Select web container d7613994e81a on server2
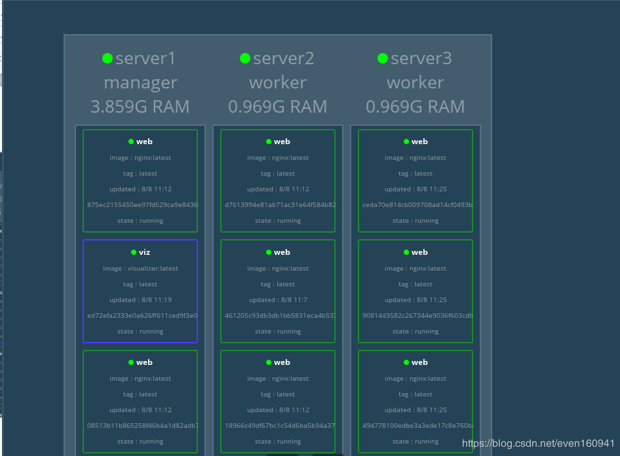The height and width of the screenshot is (456, 620). [278, 181]
